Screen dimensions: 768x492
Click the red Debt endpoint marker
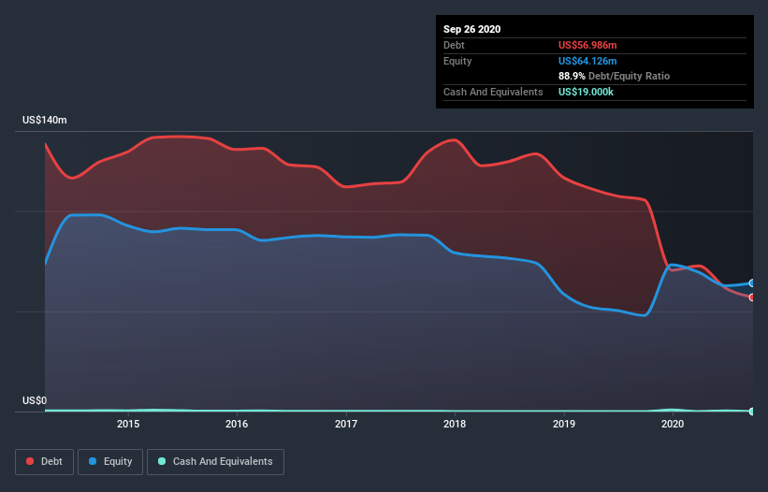[752, 297]
